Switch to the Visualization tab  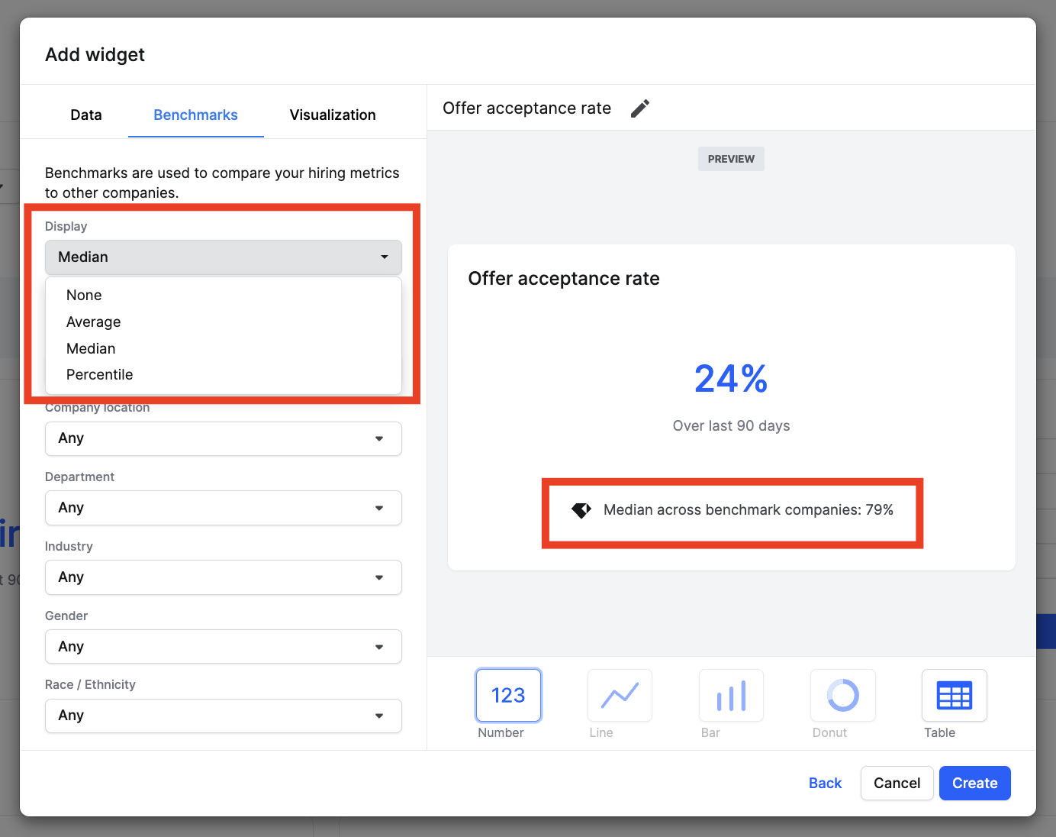pos(333,115)
